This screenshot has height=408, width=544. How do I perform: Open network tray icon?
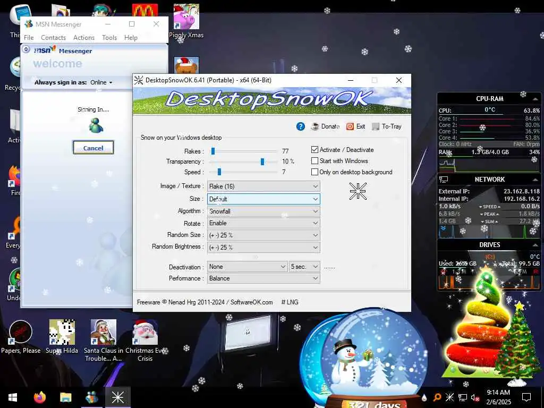tap(463, 397)
